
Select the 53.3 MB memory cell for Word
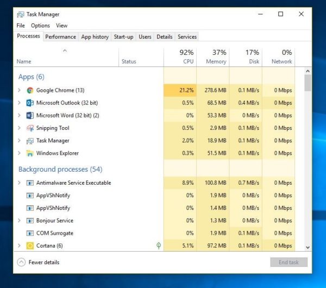[x=212, y=115]
